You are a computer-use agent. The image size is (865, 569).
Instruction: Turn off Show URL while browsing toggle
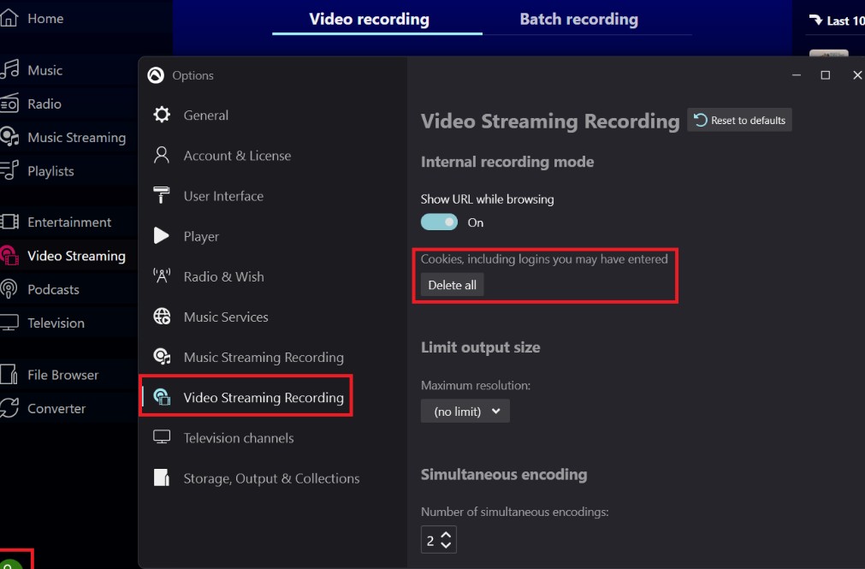coord(439,222)
